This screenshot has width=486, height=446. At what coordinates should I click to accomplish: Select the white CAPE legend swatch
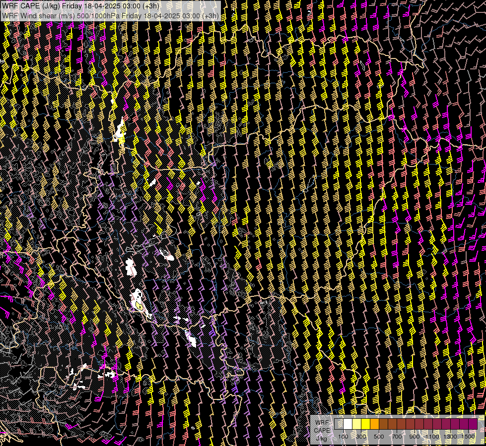[348, 424]
